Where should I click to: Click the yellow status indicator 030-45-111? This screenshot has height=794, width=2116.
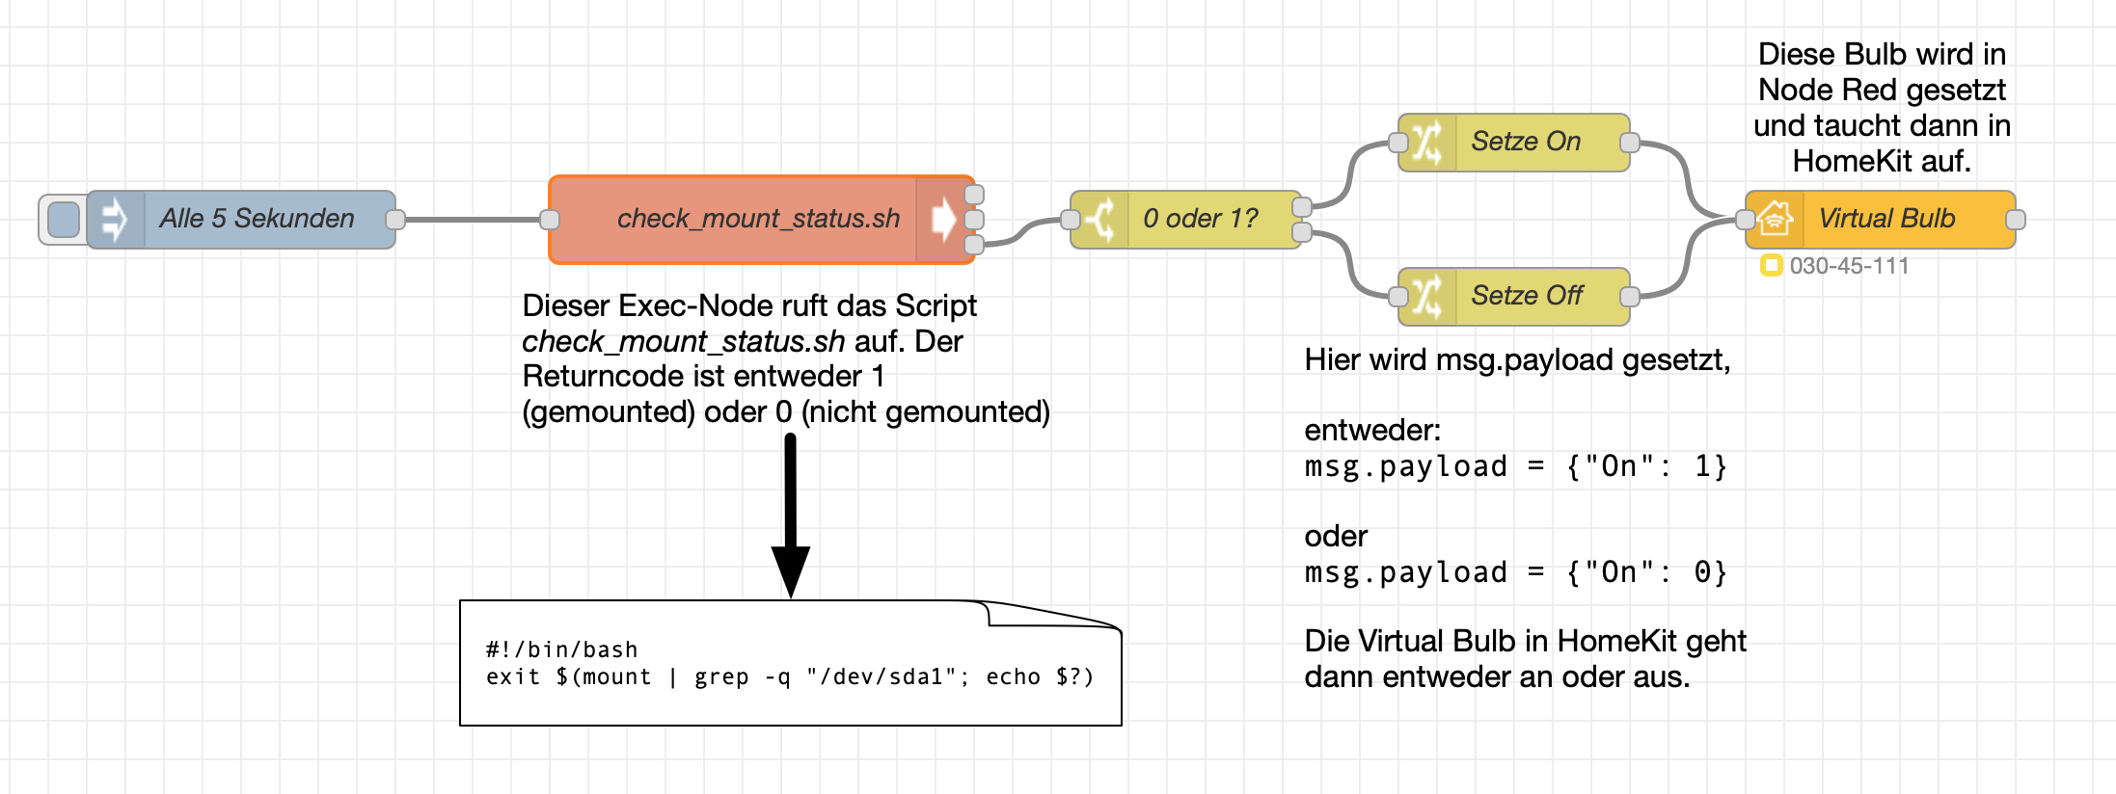pos(1771,265)
